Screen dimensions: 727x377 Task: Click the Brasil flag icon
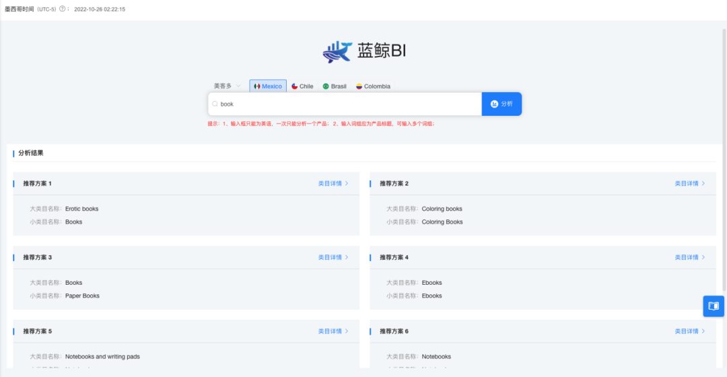(x=326, y=86)
